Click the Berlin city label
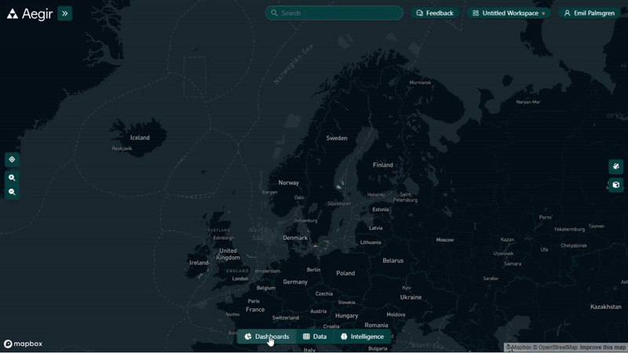This screenshot has height=353, width=628. click(x=313, y=270)
